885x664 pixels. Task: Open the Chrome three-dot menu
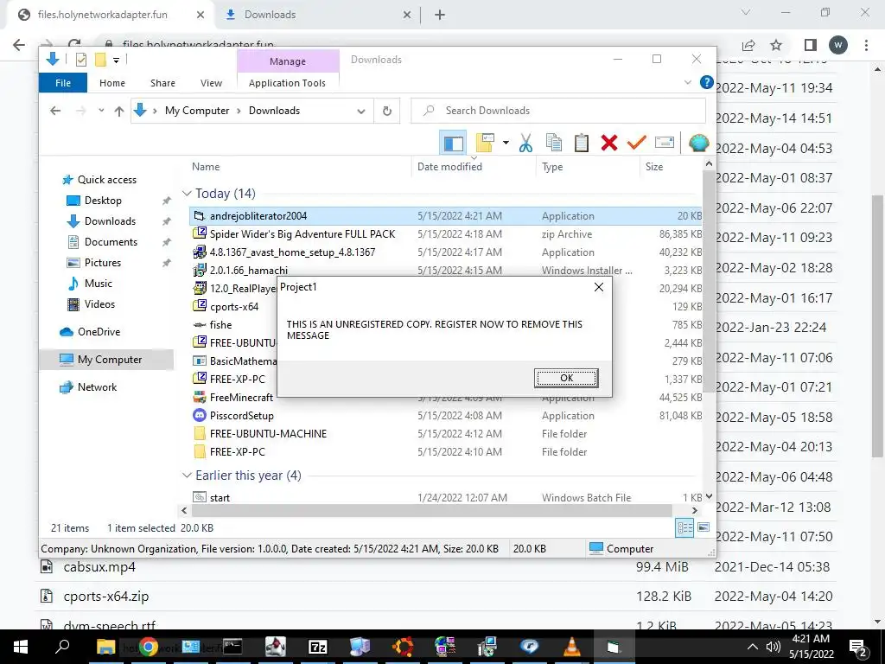[x=866, y=45]
